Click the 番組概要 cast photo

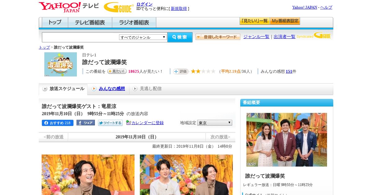tap(287, 140)
